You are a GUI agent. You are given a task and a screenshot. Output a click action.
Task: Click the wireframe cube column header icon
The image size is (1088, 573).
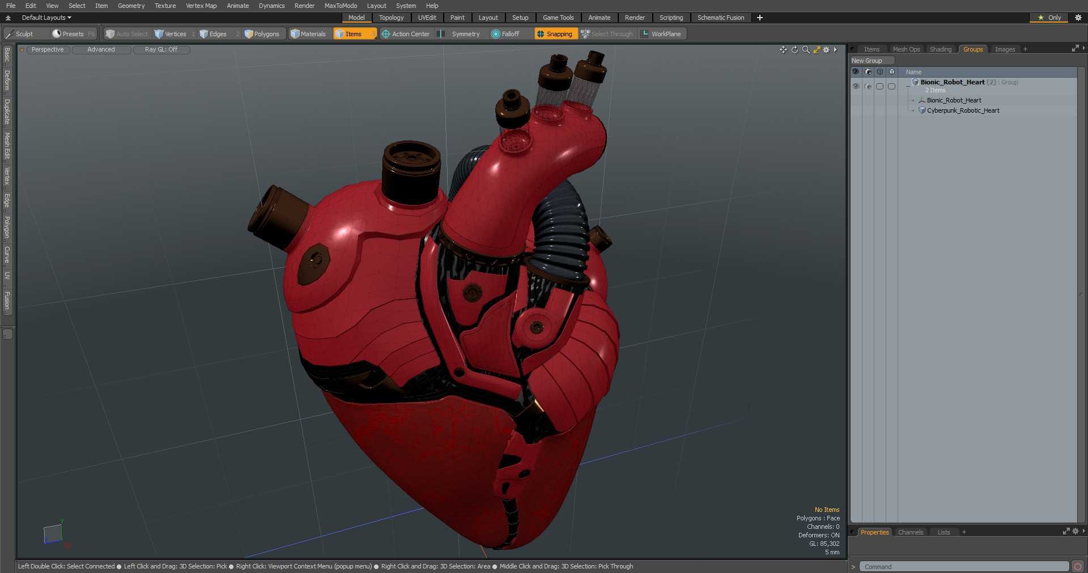point(879,72)
